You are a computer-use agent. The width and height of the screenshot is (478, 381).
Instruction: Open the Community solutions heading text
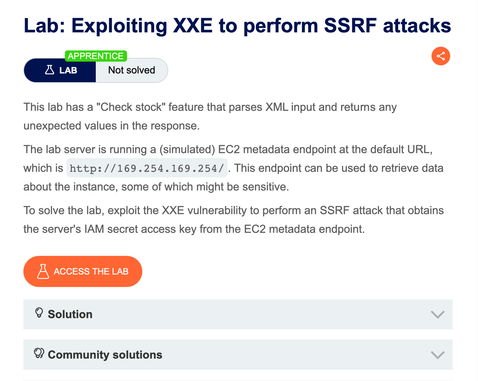105,355
